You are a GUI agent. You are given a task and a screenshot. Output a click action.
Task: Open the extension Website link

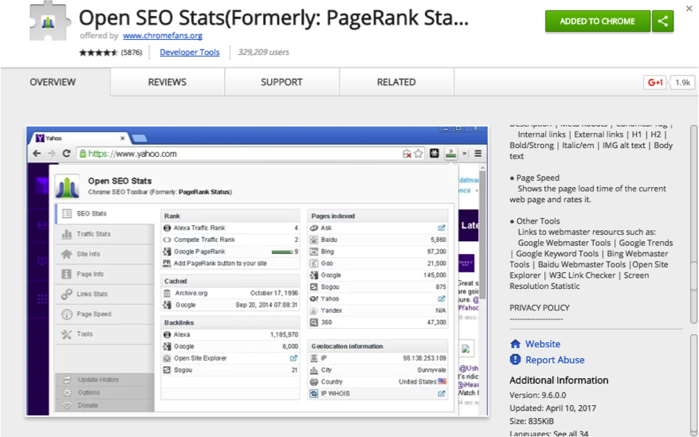(x=543, y=344)
